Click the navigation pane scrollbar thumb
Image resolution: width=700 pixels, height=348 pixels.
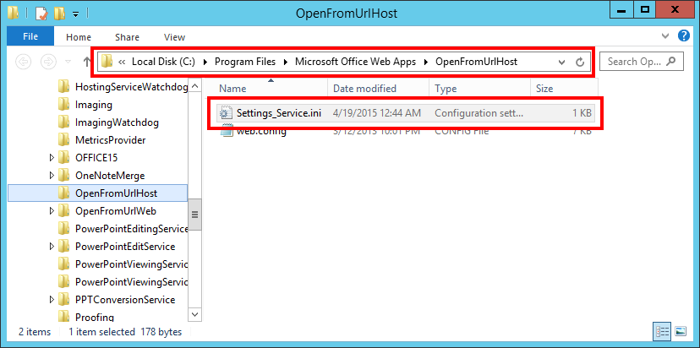(195, 215)
